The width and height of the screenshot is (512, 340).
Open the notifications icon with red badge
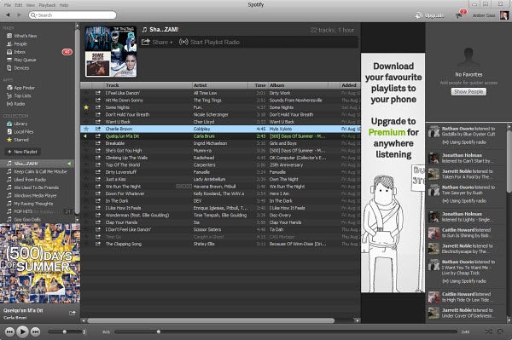[x=461, y=14]
